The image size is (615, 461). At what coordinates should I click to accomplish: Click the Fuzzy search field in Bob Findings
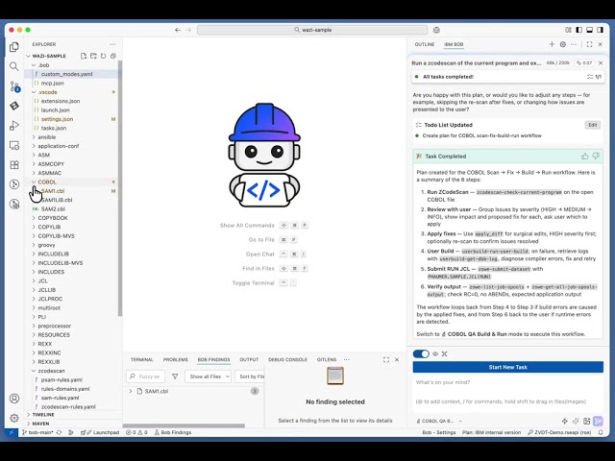(145, 376)
